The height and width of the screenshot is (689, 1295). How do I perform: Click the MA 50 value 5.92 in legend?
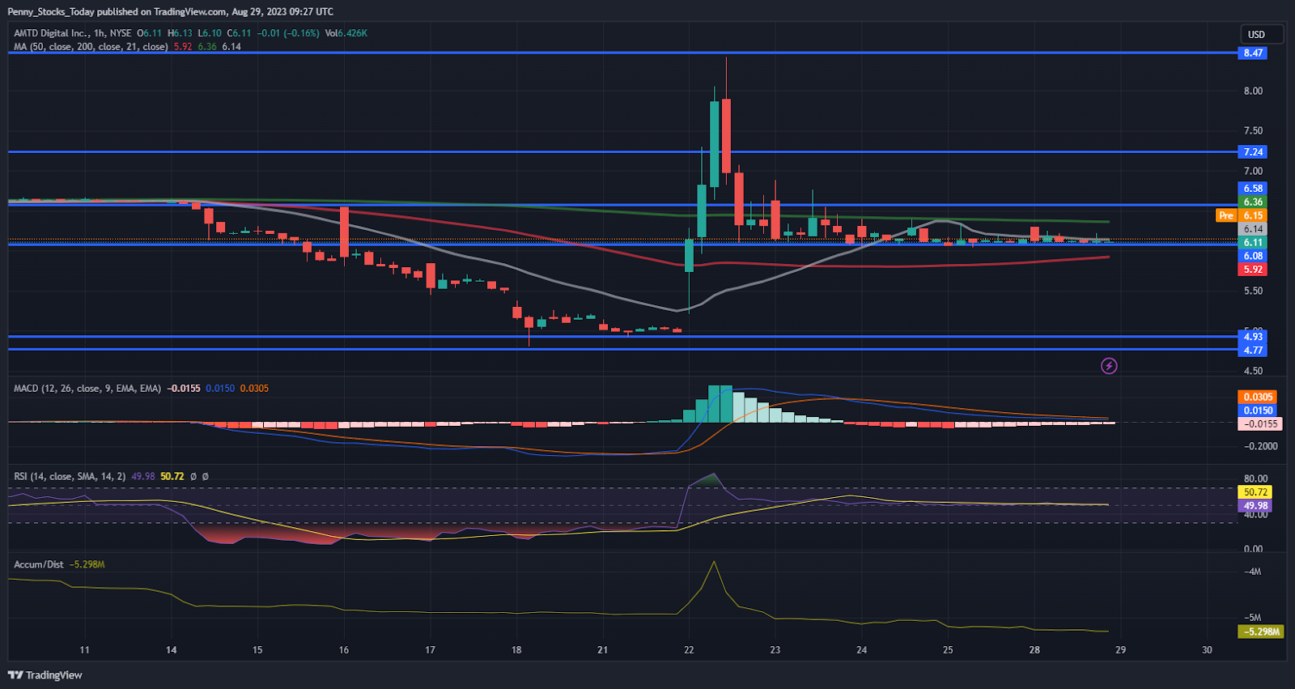click(183, 47)
